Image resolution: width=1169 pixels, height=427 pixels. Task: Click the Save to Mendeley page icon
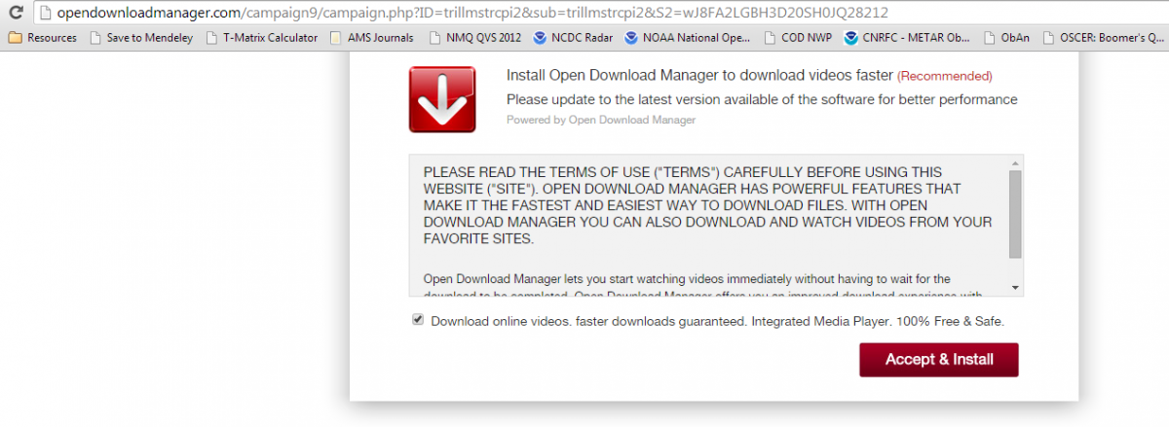pos(94,38)
